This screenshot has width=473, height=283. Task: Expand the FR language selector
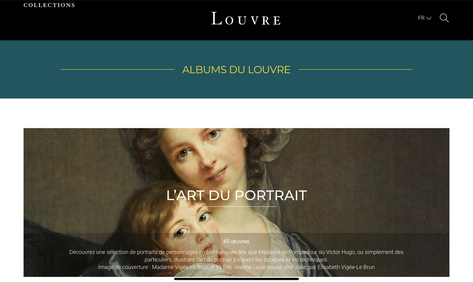(425, 18)
